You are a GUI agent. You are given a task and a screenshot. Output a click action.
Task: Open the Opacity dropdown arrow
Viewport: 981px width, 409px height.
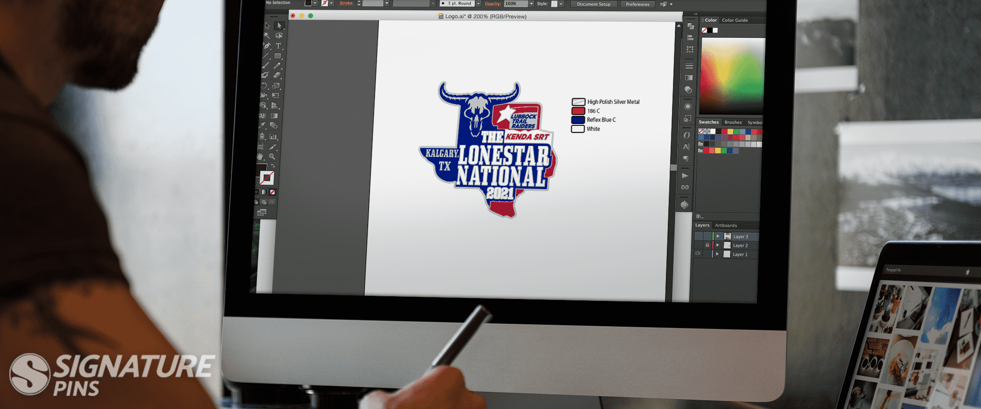click(x=531, y=4)
